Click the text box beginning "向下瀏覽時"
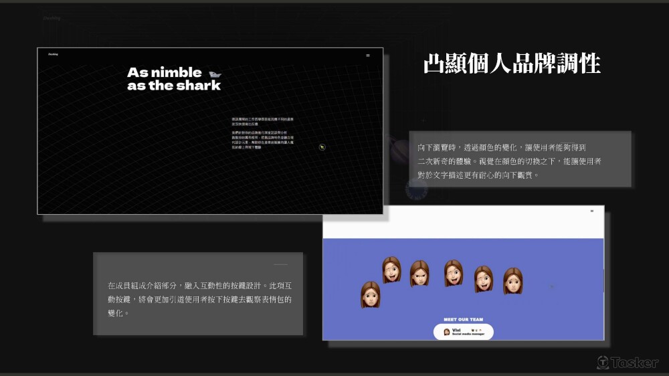The image size is (669, 376). click(x=520, y=159)
